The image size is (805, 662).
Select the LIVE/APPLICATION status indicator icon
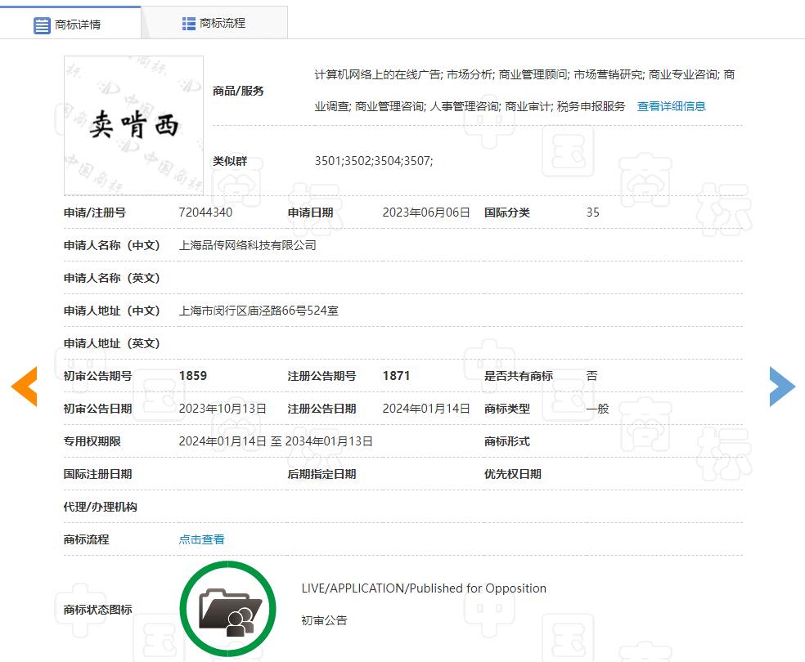tap(227, 607)
